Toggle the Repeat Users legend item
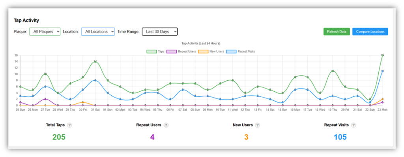The image size is (404, 157). click(181, 52)
